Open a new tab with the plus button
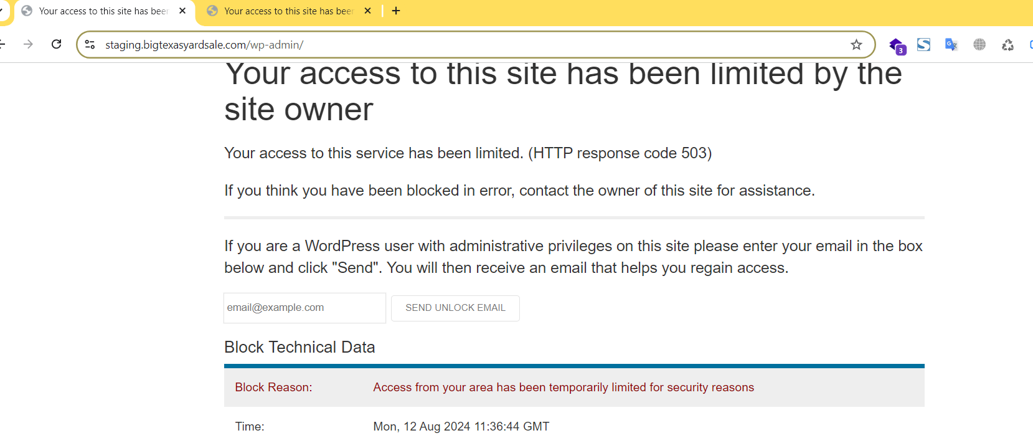The image size is (1033, 438). coord(396,11)
